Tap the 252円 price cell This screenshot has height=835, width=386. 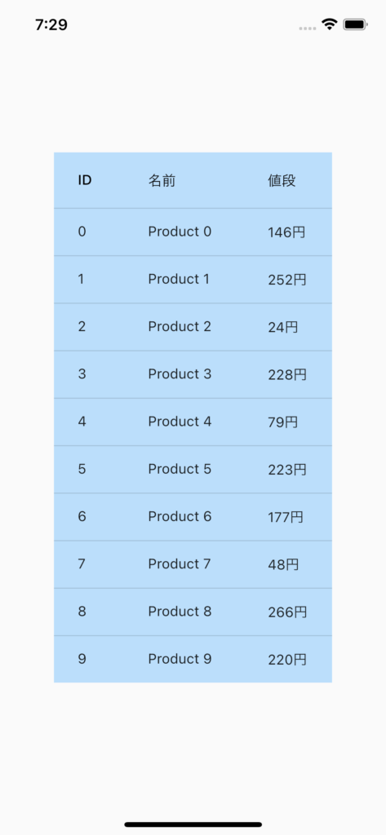click(287, 280)
